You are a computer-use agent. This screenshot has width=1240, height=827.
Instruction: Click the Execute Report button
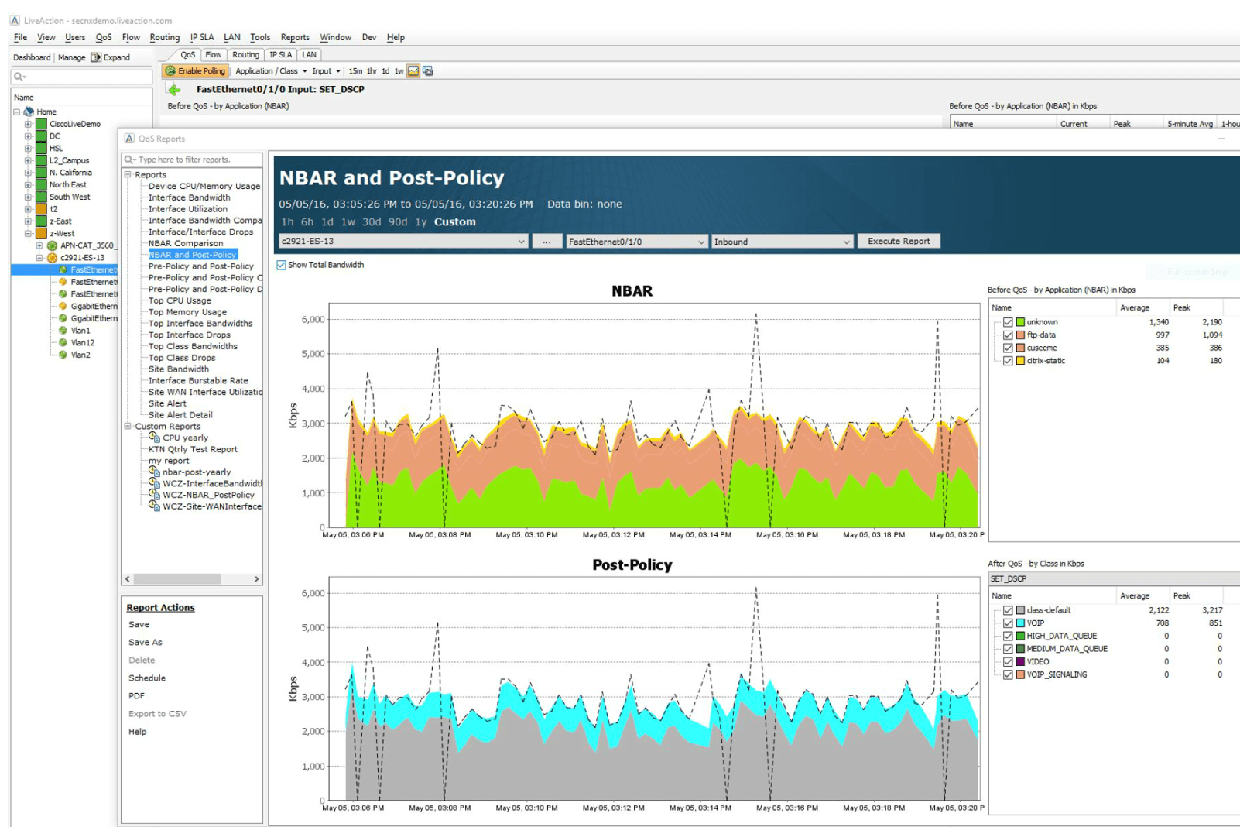tap(899, 242)
